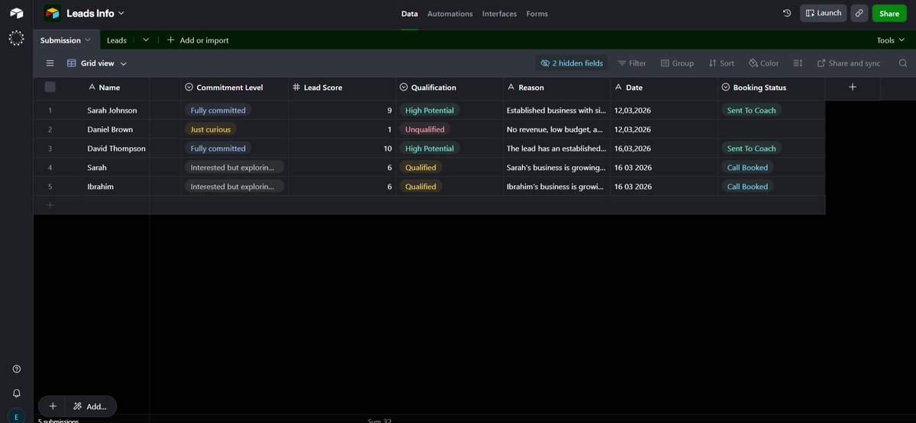The height and width of the screenshot is (423, 916).
Task: Select the David Thompson name cell
Action: (x=116, y=148)
